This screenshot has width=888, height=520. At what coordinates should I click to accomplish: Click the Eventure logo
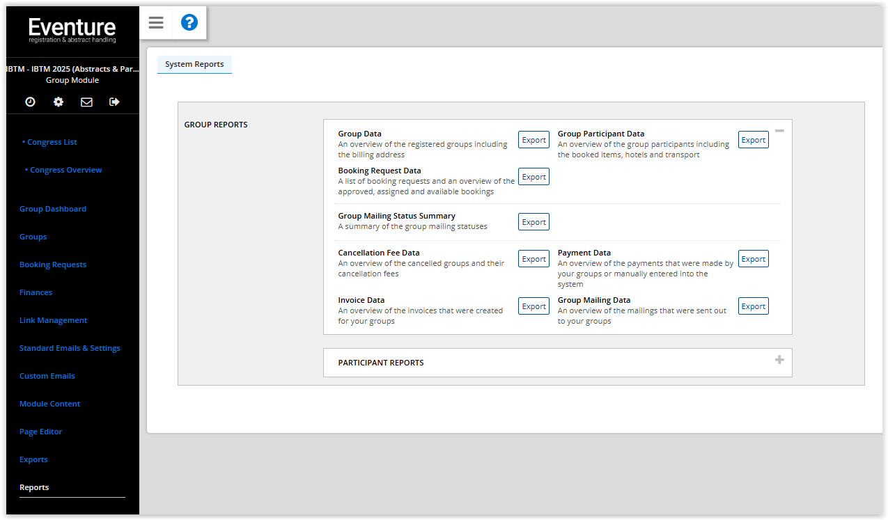click(x=72, y=28)
